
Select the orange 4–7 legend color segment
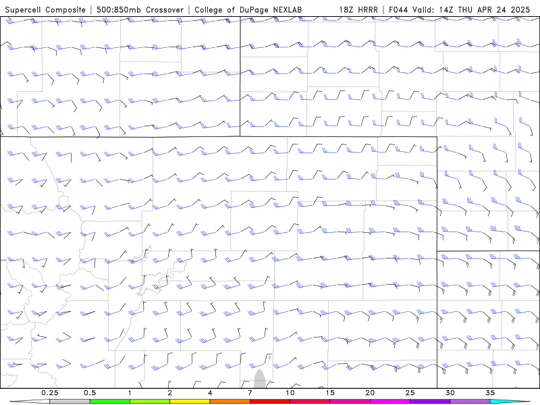pos(230,402)
